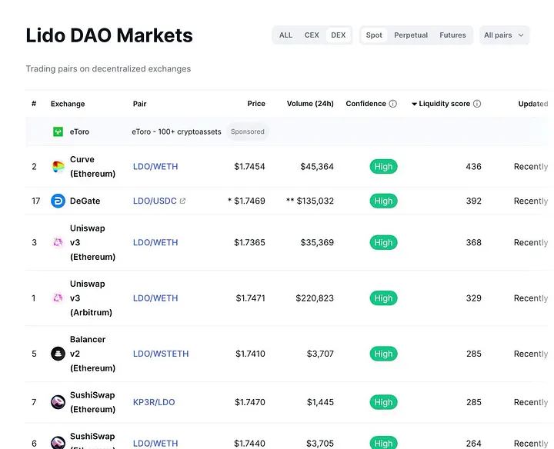Click the Sponsored badge in eToro row
The width and height of the screenshot is (554, 449).
[x=247, y=131]
